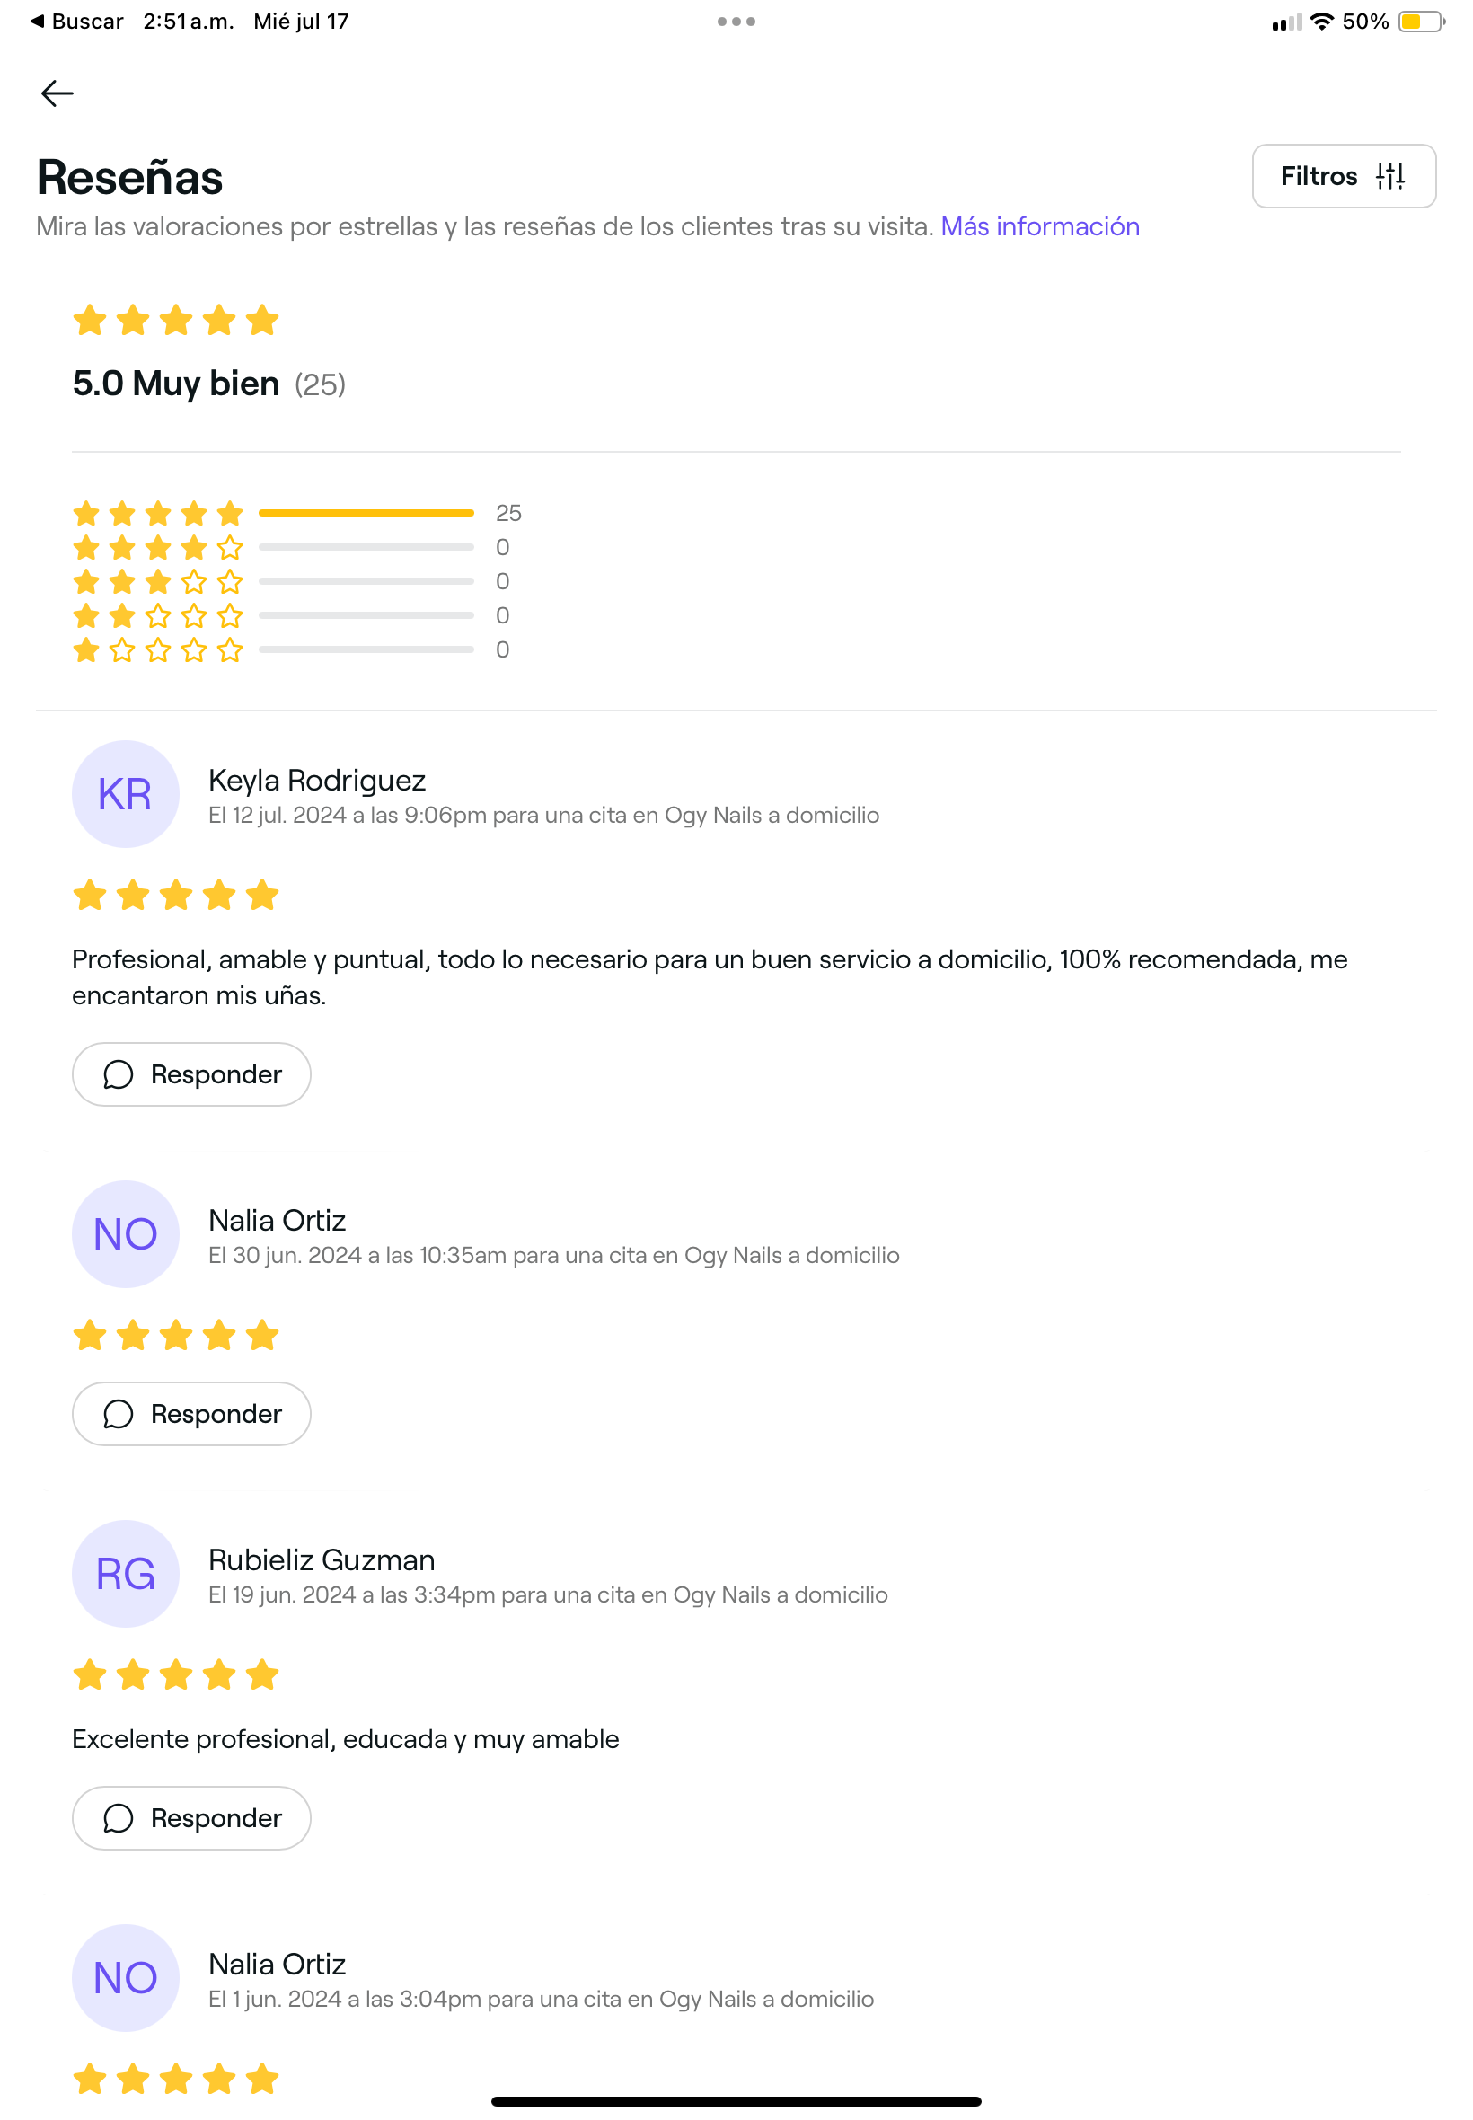Open the Filtros filter options
1473x2120 pixels.
1342,176
